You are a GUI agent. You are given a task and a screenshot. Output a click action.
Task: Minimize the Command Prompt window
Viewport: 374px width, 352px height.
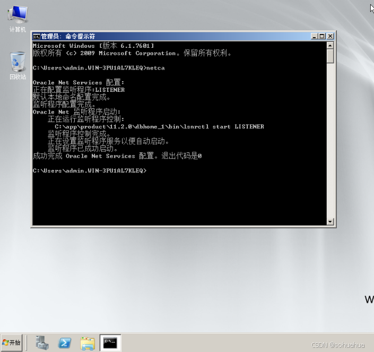click(315, 36)
